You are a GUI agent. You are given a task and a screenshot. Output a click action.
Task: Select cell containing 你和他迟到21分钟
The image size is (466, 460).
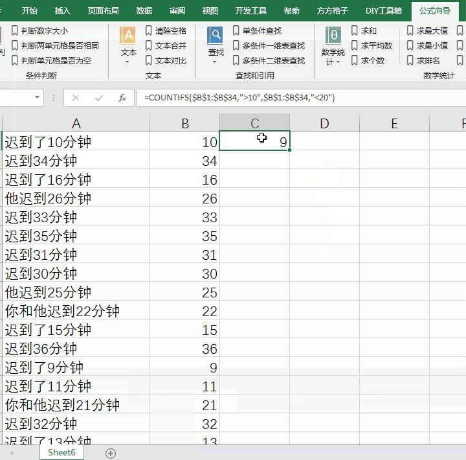(x=76, y=404)
